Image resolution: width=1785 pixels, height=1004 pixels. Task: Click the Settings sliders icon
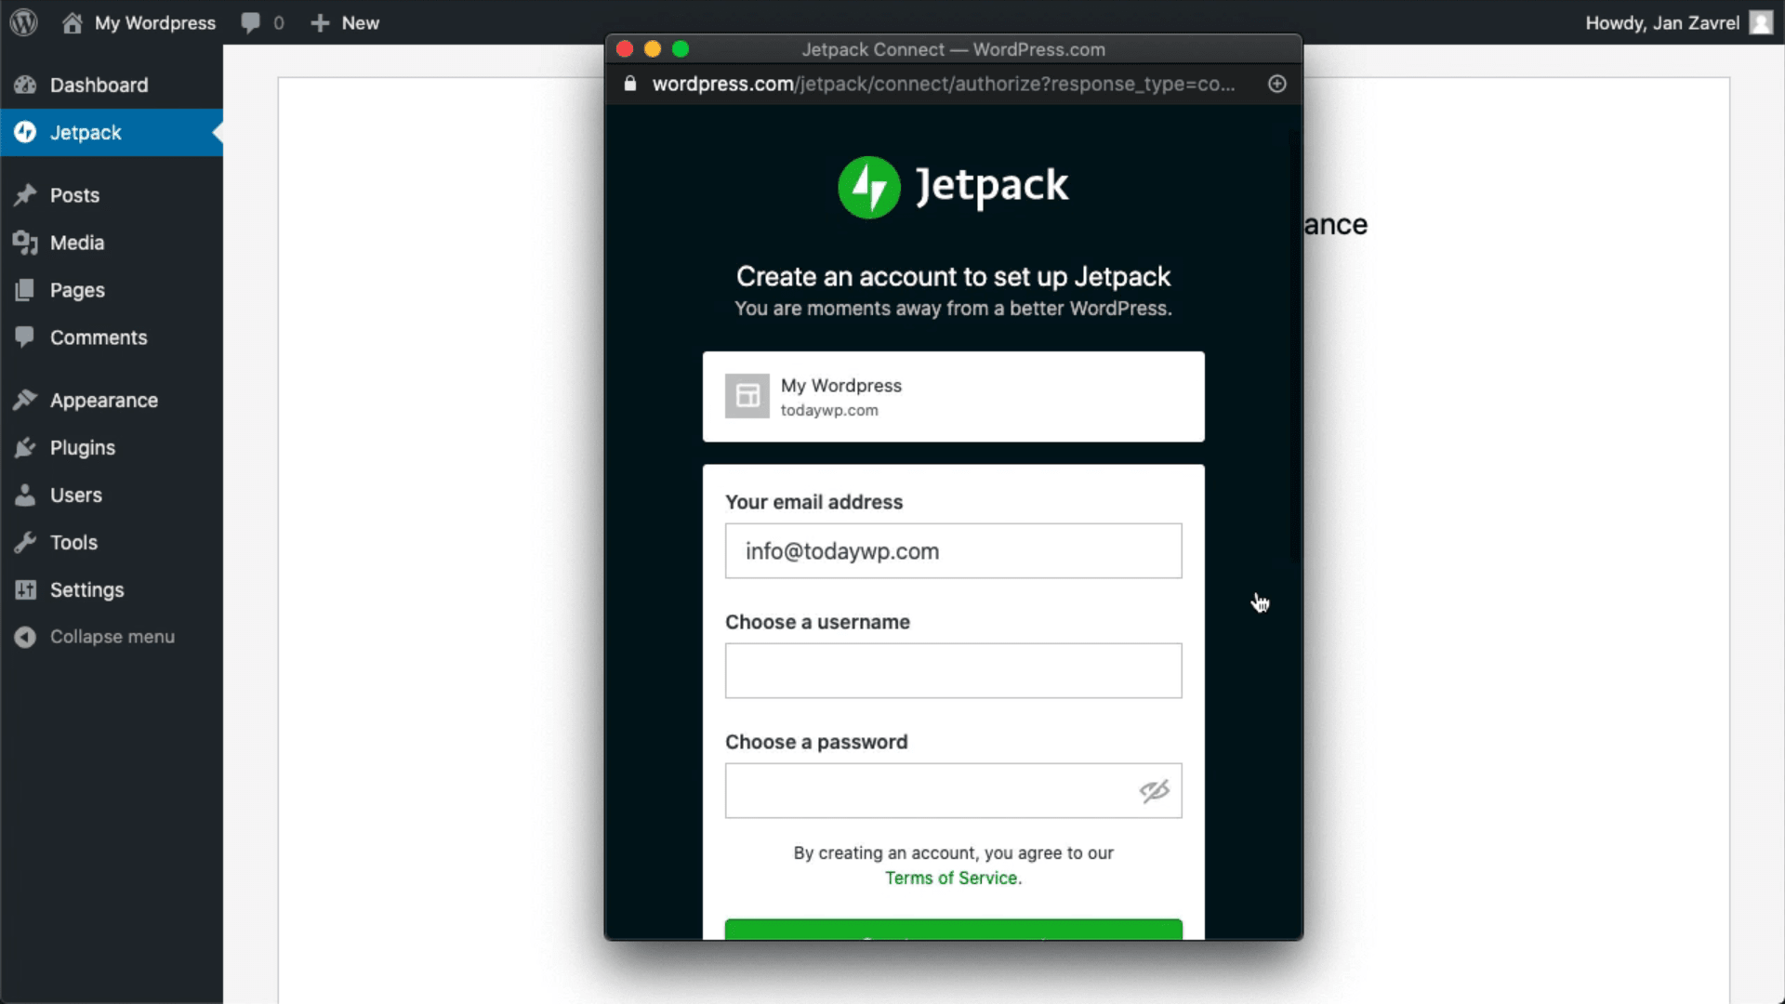tap(25, 589)
